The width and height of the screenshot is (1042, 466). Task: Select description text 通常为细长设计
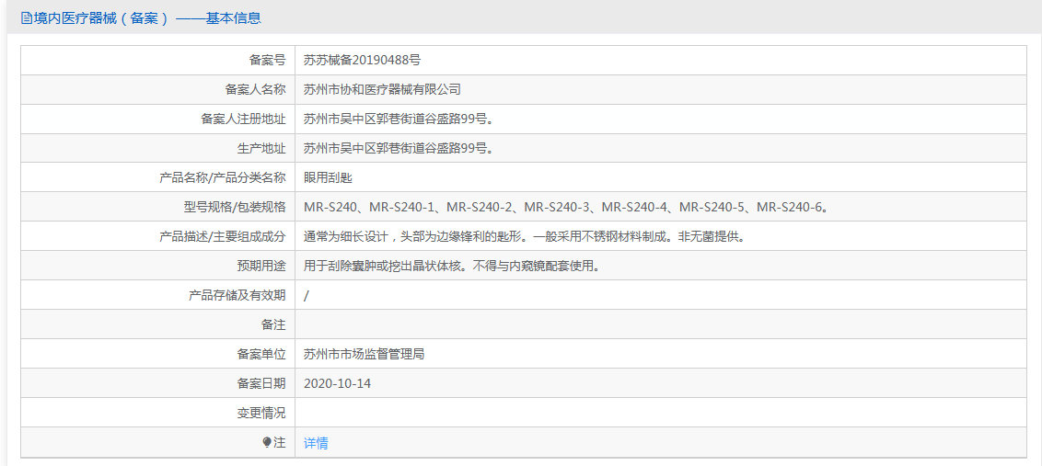(x=524, y=236)
